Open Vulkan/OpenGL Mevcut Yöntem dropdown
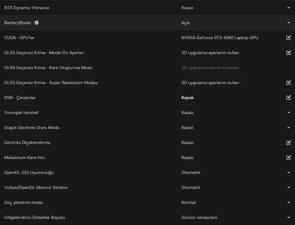Image resolution: width=295 pixels, height=225 pixels. coord(289,187)
